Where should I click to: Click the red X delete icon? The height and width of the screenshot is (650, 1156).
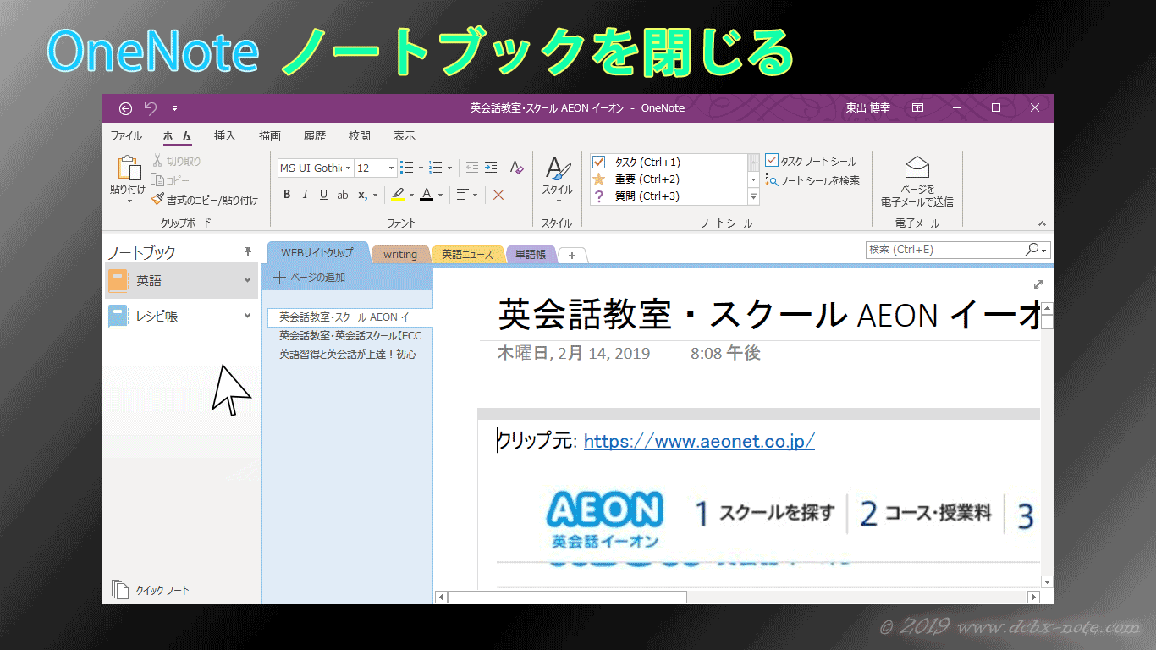[x=498, y=195]
